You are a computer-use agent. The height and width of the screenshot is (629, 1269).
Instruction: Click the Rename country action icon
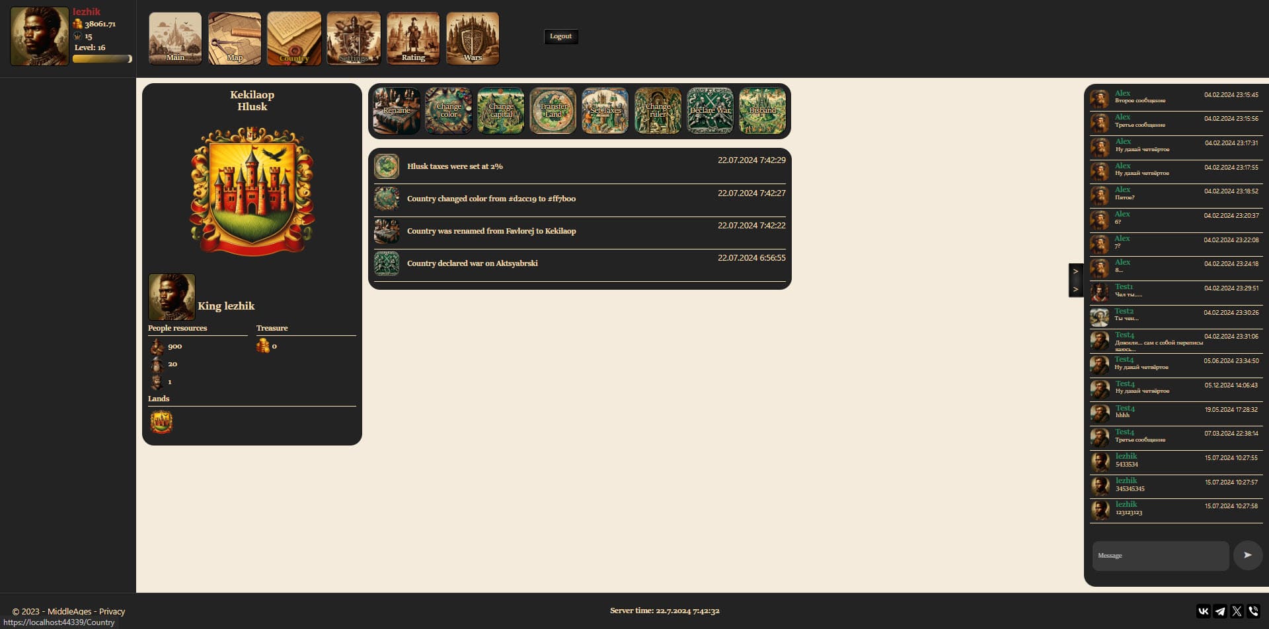click(x=396, y=111)
